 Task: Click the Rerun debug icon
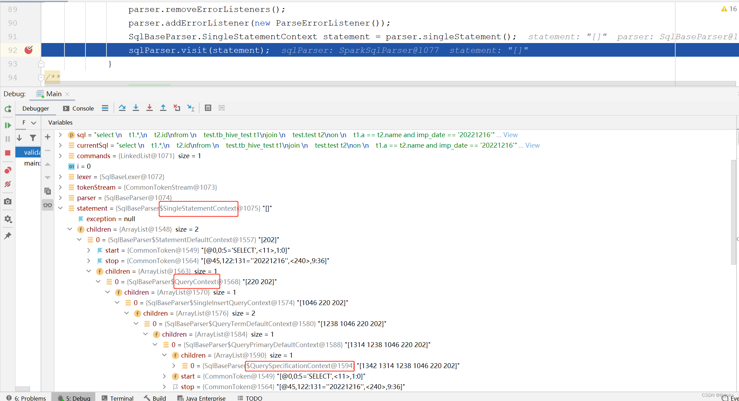pos(8,109)
